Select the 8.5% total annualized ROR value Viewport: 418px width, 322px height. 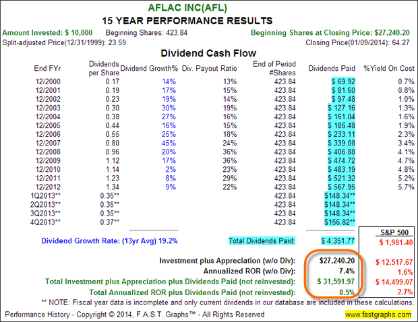tap(347, 292)
